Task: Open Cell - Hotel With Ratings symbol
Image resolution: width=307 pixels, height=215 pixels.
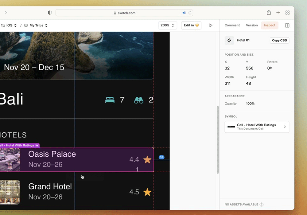Action: [x=257, y=127]
